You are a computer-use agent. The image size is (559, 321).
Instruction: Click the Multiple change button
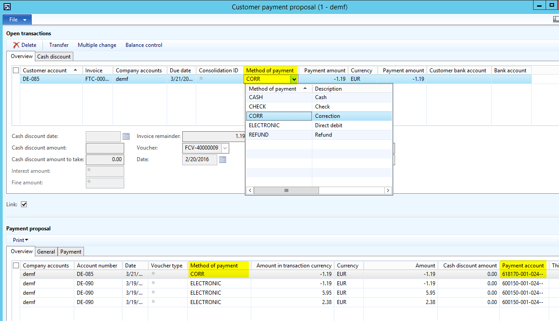point(97,45)
